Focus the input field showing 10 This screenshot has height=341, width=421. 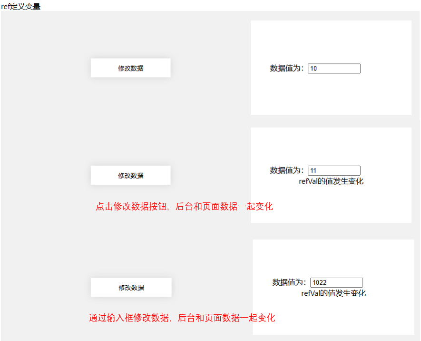pyautogui.click(x=334, y=69)
